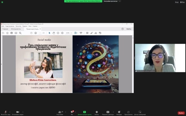
Task: Expand the video options arrow beside the camera
Action: [23, 111]
